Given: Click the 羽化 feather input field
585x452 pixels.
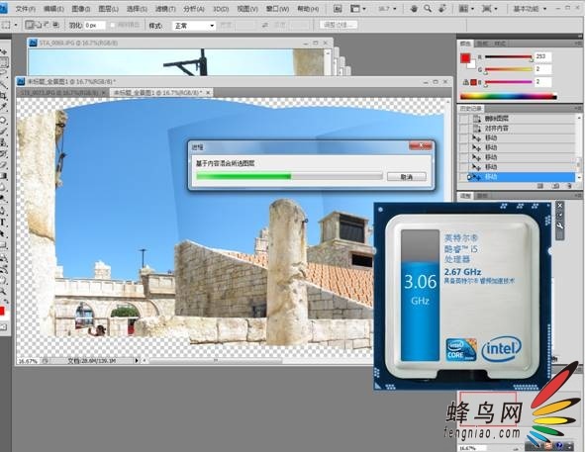Looking at the screenshot, I should (x=94, y=25).
